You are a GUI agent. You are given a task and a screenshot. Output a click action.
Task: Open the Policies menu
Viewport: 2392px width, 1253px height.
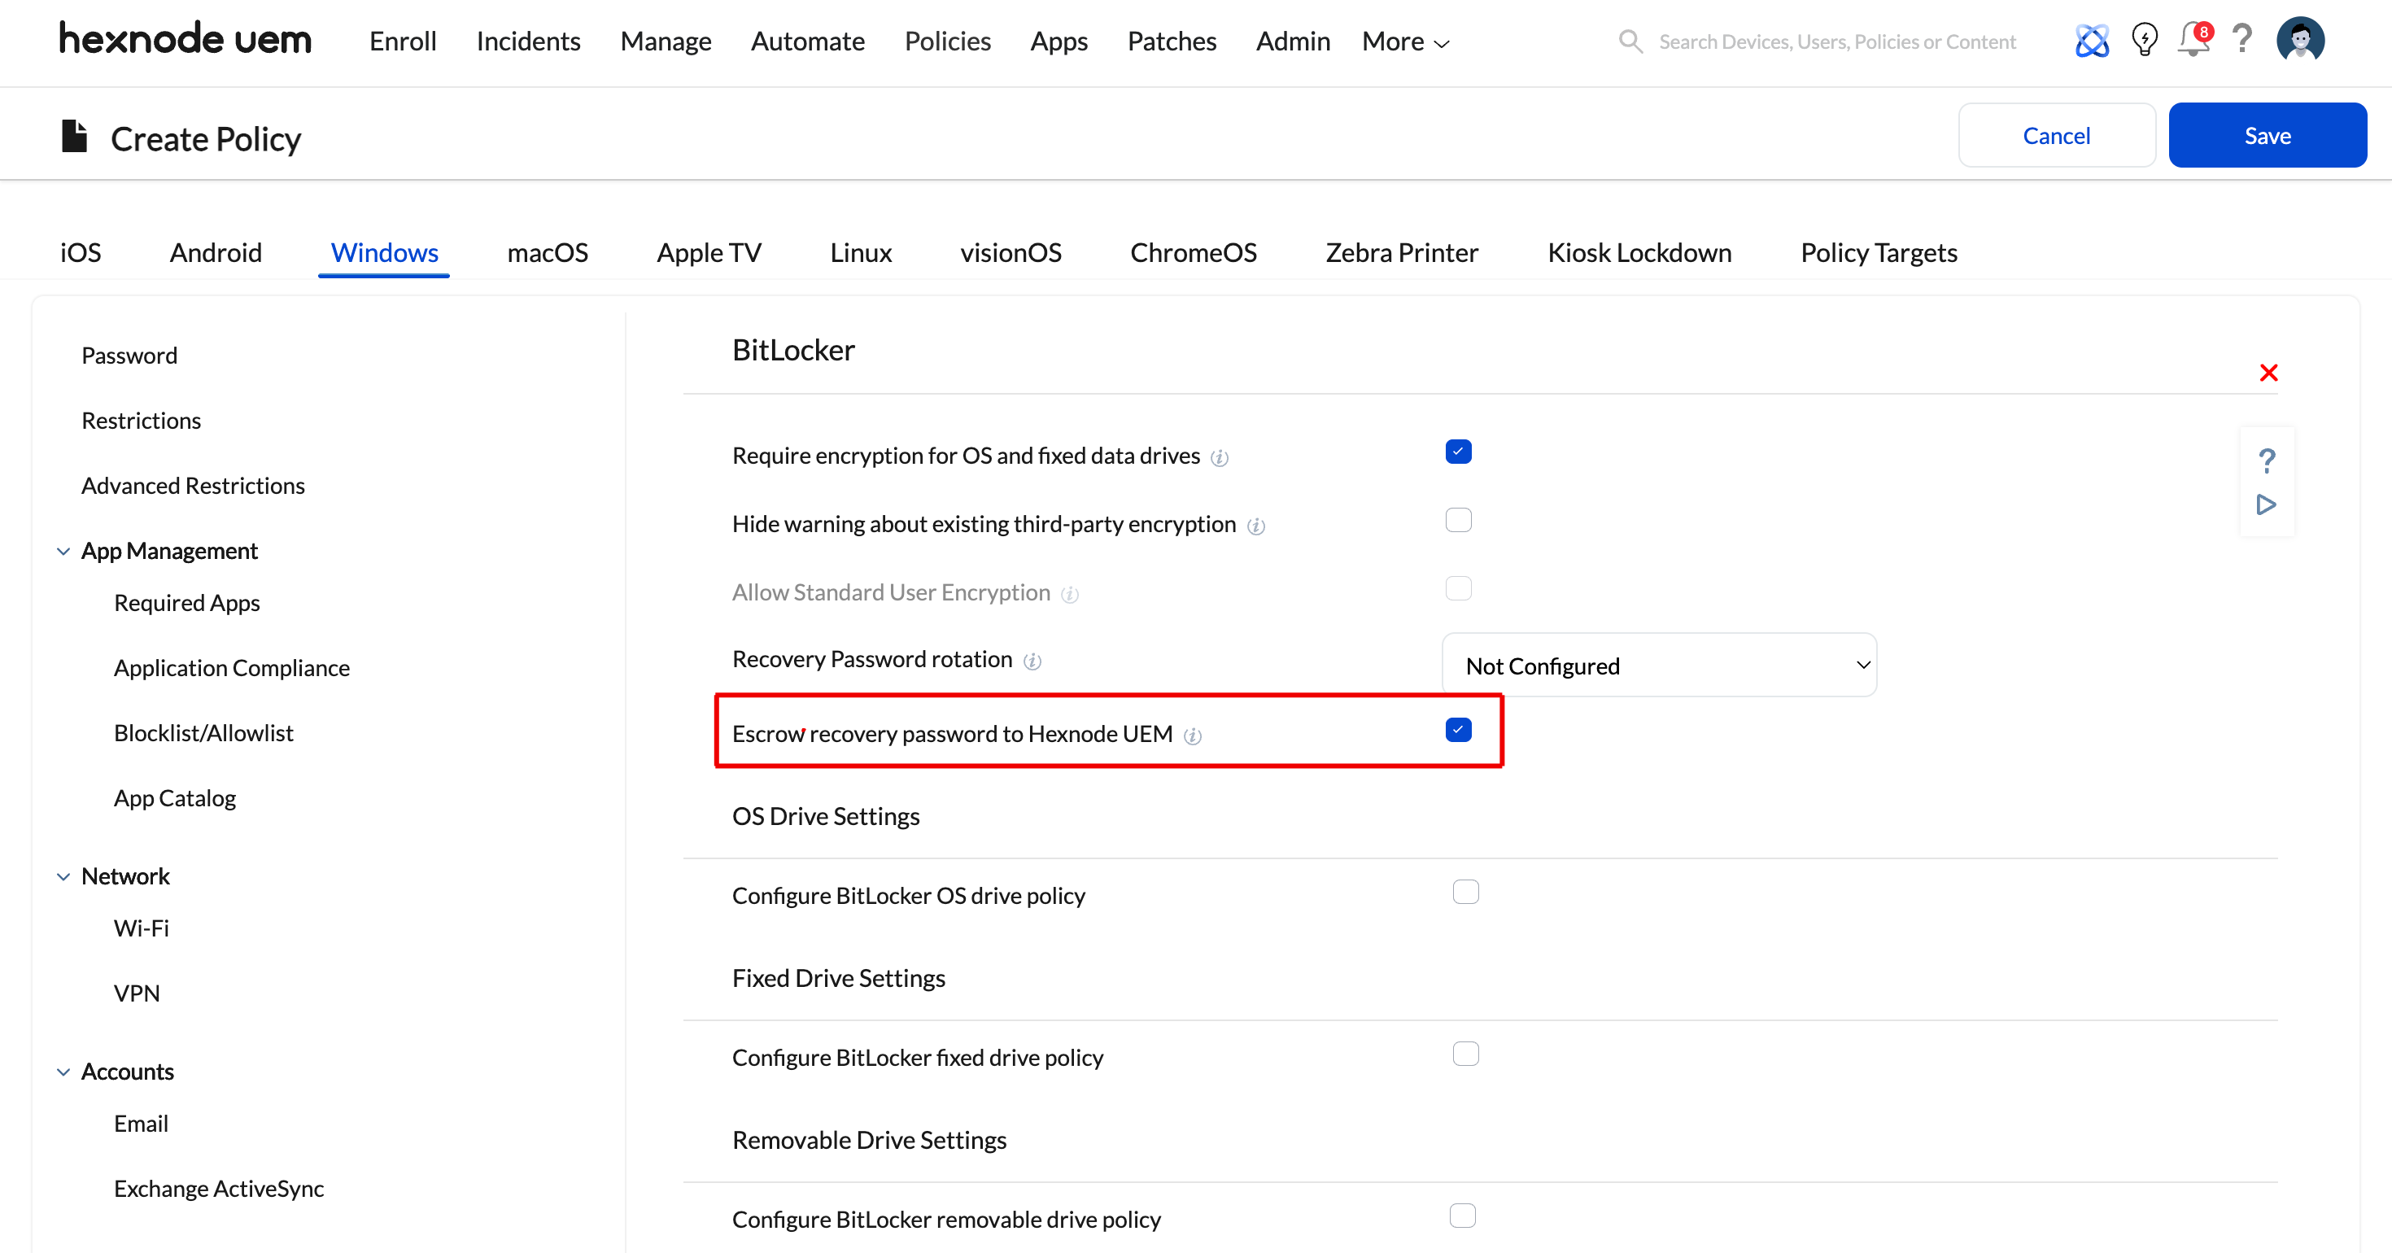coord(947,41)
